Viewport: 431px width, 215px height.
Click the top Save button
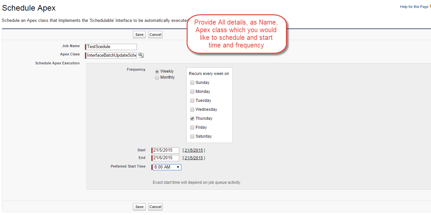(x=139, y=35)
